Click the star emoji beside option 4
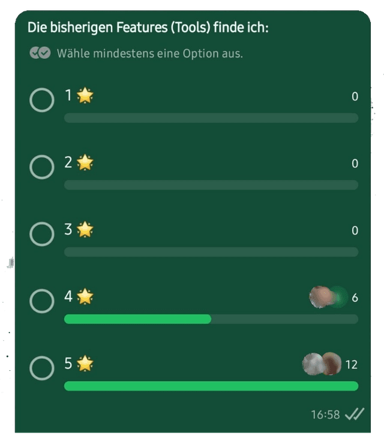This screenshot has height=441, width=384. (x=85, y=297)
